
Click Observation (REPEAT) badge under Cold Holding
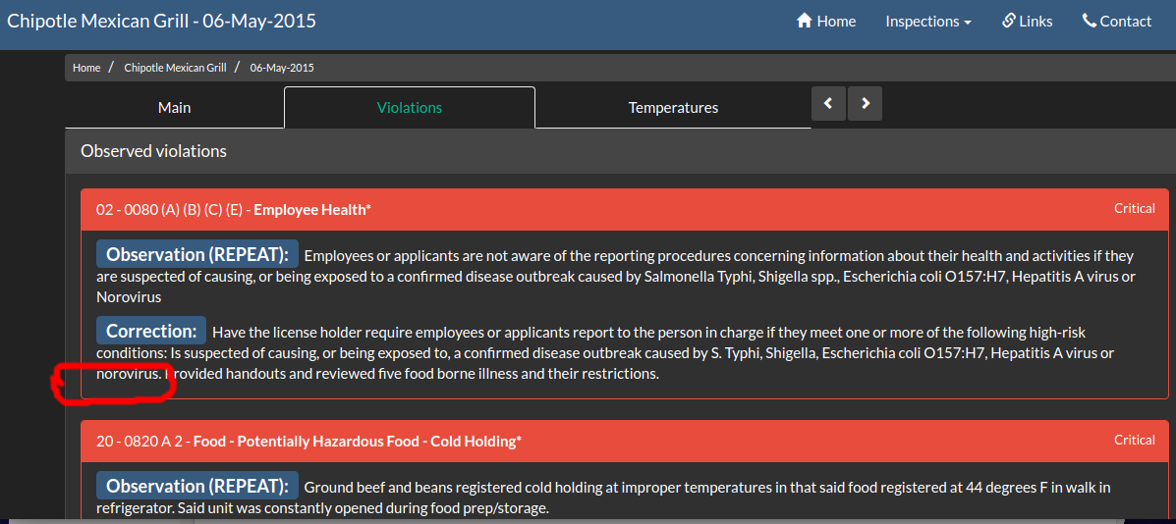tap(197, 486)
